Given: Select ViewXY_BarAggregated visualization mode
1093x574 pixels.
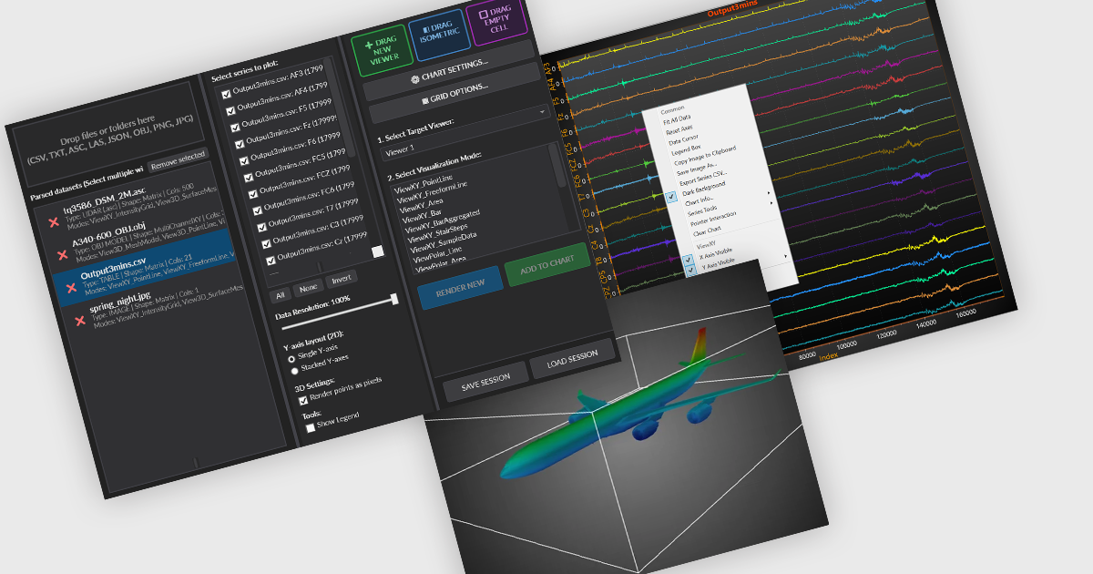Looking at the screenshot, I should coord(442,220).
